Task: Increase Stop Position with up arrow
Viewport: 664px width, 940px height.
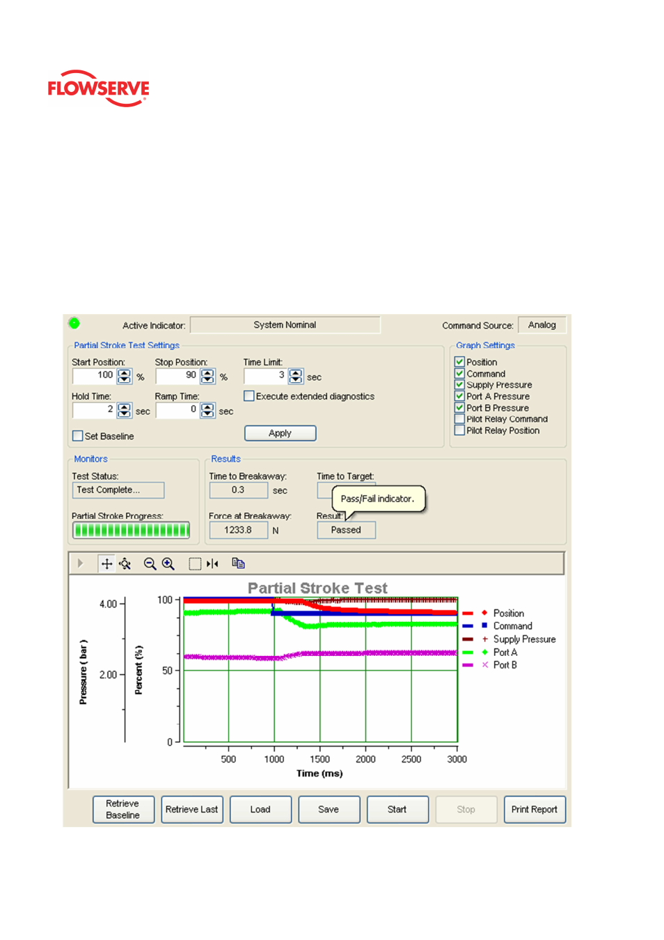Action: click(208, 373)
